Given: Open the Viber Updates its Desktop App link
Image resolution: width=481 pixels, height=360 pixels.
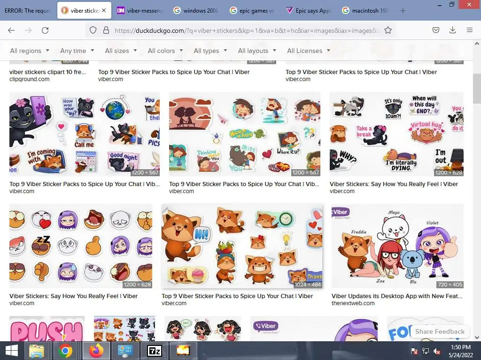Looking at the screenshot, I should tap(397, 296).
